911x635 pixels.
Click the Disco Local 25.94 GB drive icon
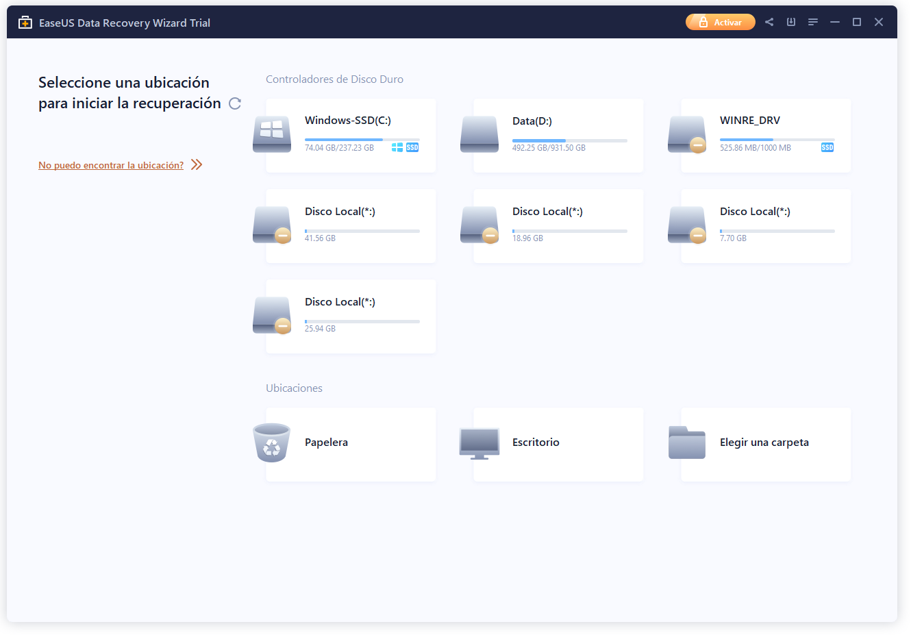272,315
